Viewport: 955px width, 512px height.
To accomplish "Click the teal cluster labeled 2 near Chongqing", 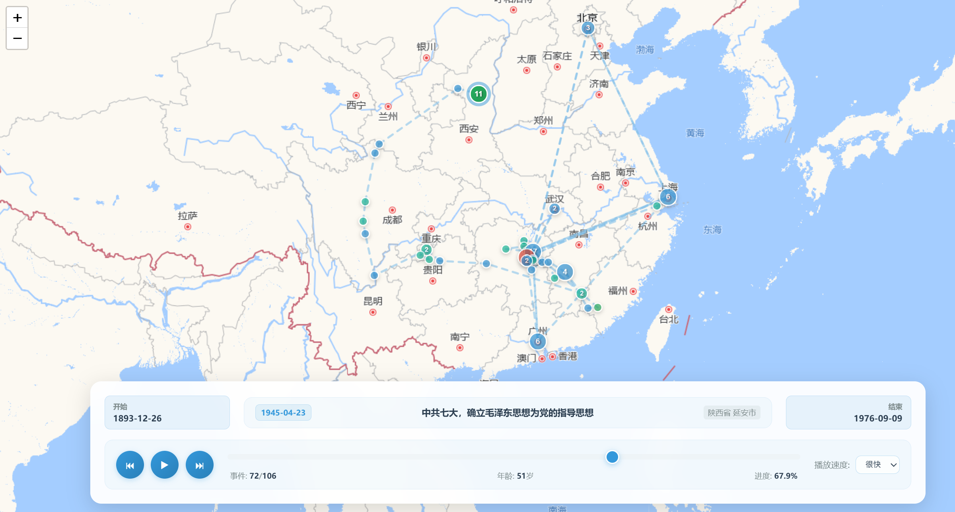I will click(426, 249).
